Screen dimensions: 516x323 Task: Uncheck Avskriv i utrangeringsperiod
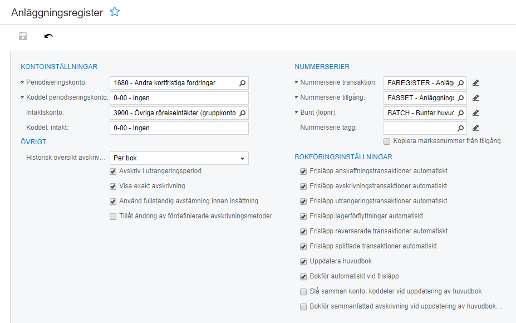[114, 172]
